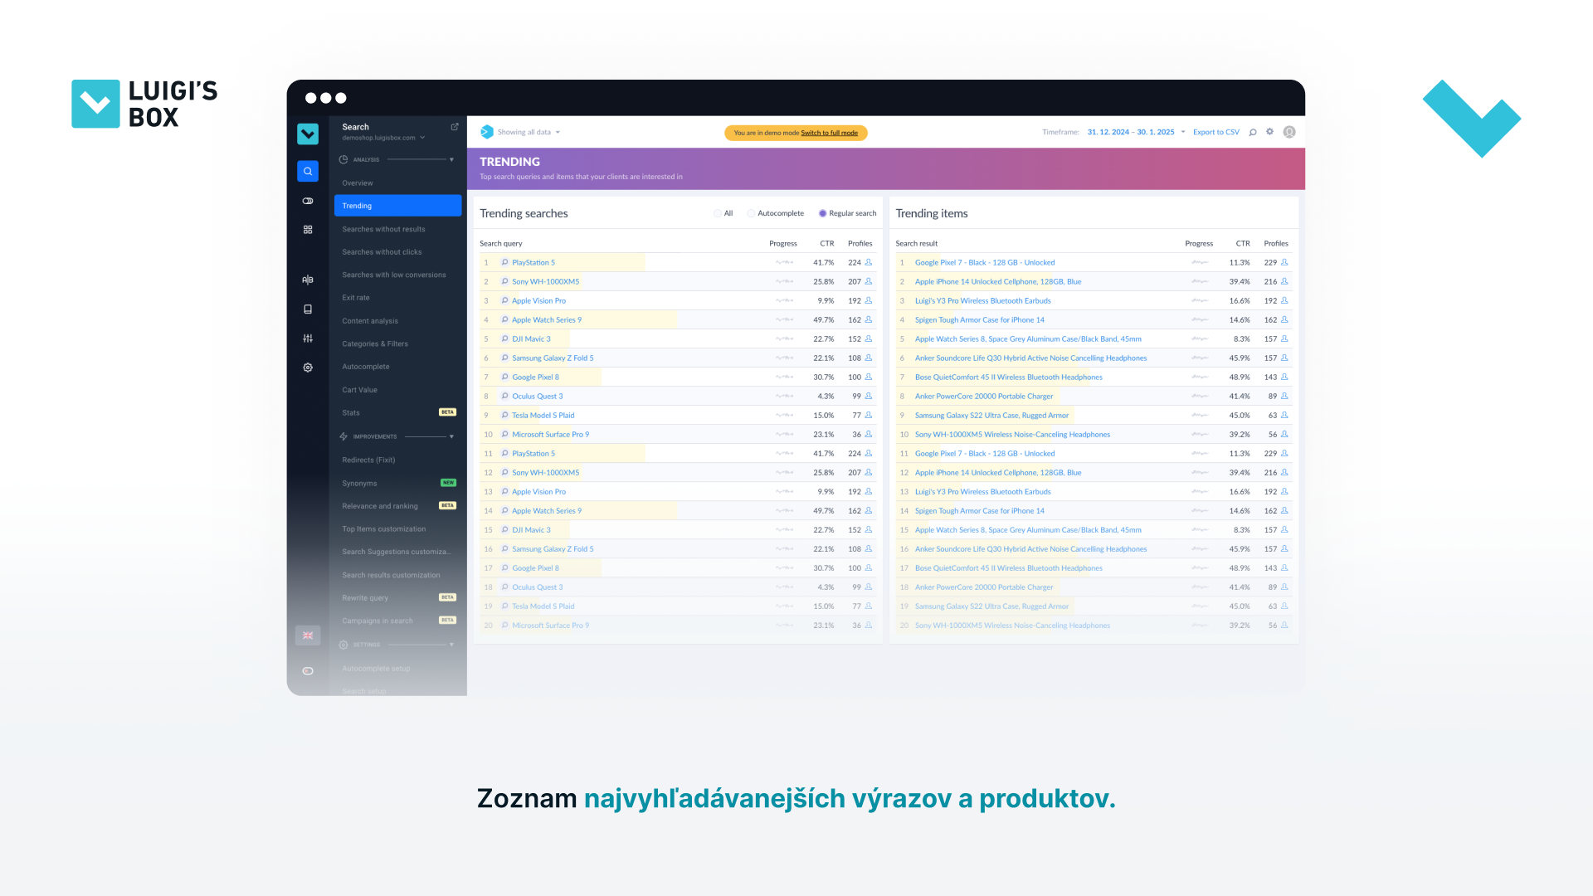Viewport: 1593px width, 896px height.
Task: Open the gear settings icon in the rail
Action: [x=308, y=368]
